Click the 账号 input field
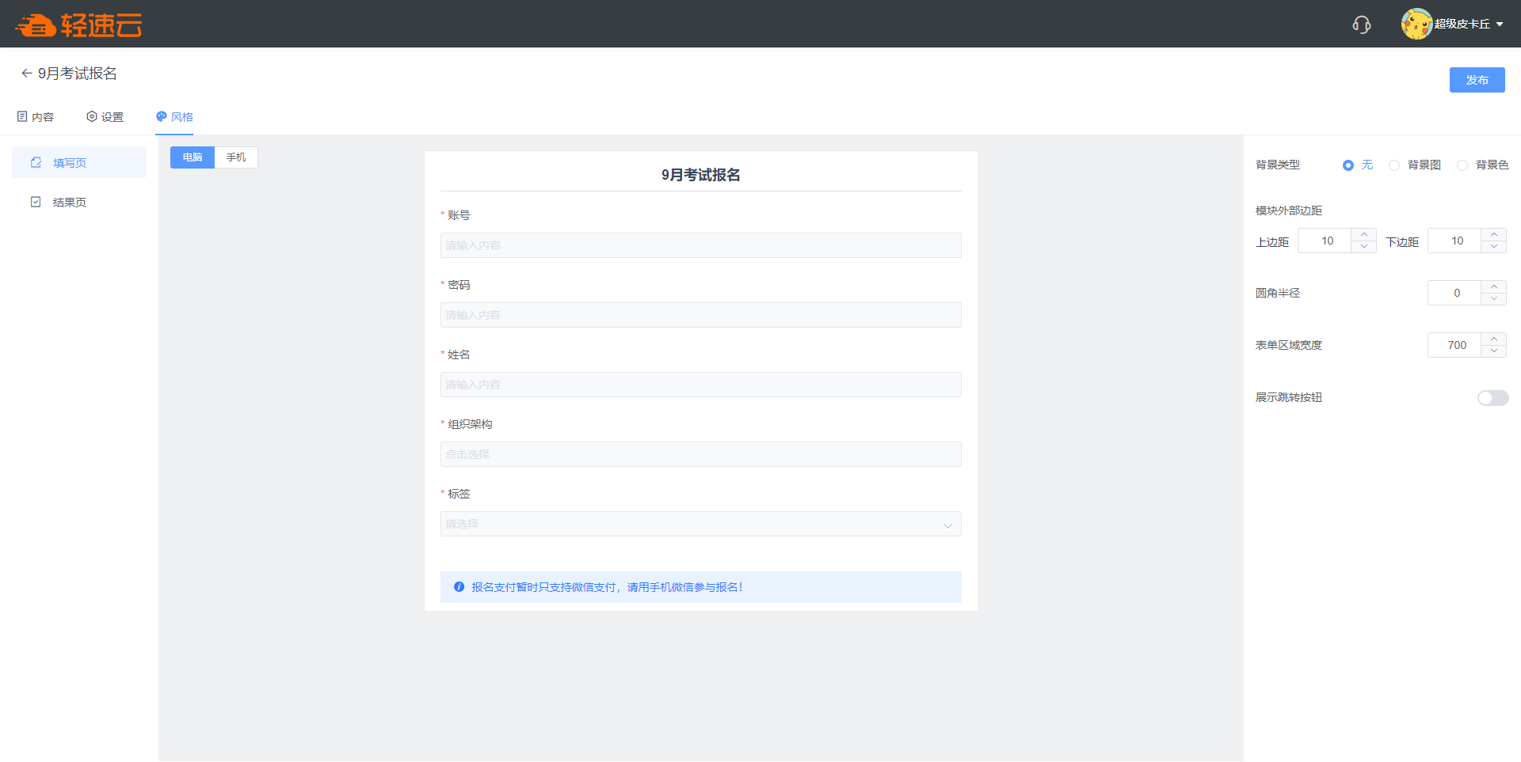Screen dimensions: 1521x762 700,245
